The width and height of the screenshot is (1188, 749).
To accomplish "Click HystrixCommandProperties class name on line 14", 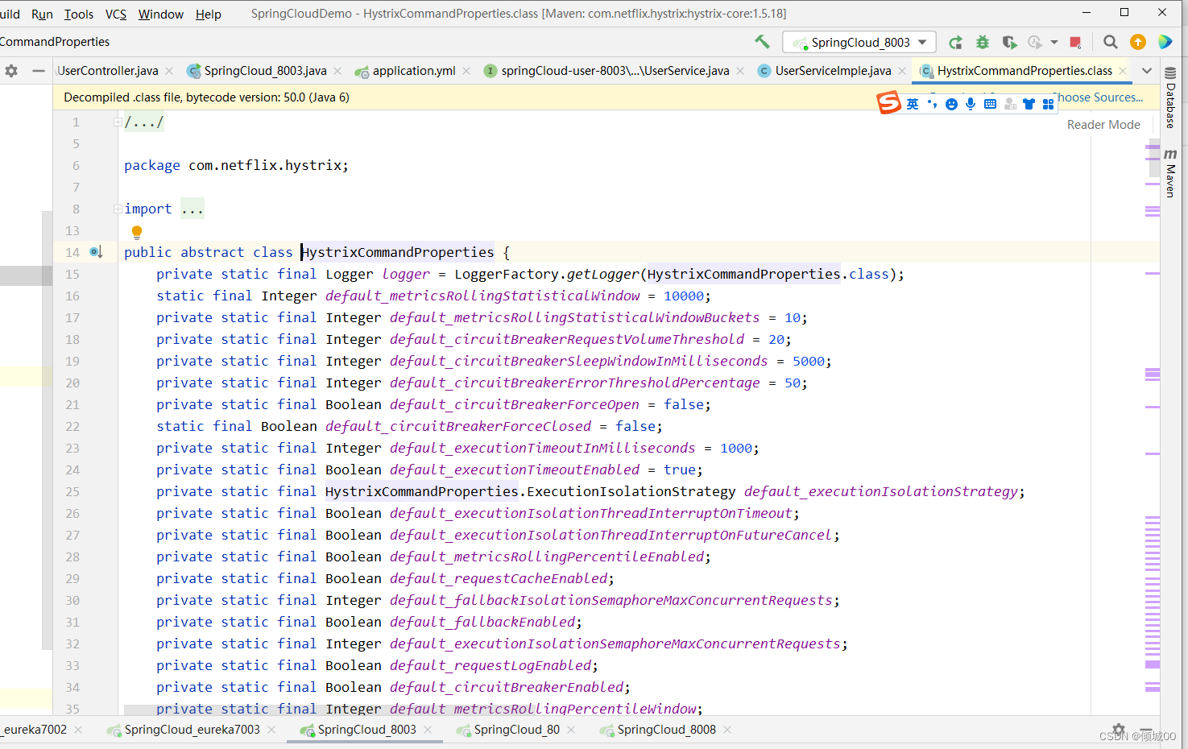I will pyautogui.click(x=398, y=252).
